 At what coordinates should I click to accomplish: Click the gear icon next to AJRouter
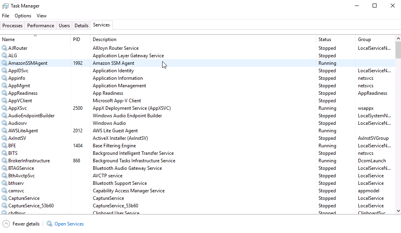[4, 48]
